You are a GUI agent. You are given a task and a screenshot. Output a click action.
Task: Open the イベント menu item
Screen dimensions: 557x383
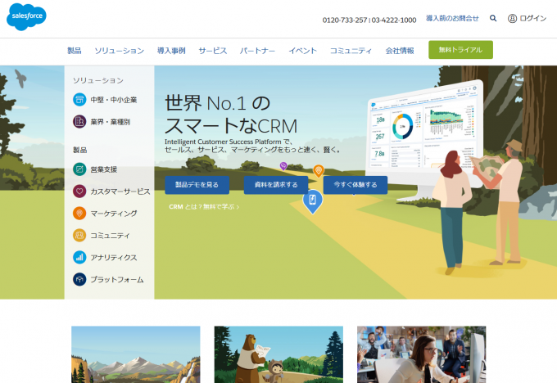(302, 51)
